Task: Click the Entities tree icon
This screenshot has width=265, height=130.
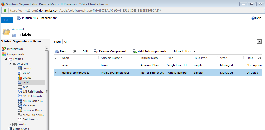Action: tap(10, 59)
